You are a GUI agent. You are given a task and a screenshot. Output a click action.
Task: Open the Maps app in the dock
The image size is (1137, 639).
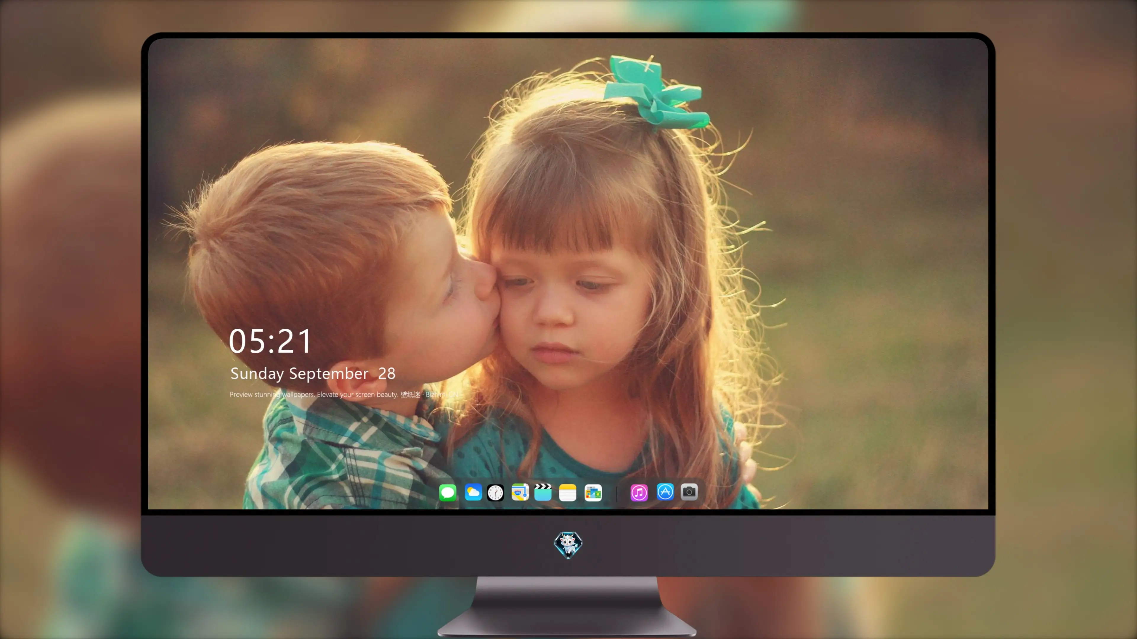pyautogui.click(x=520, y=492)
